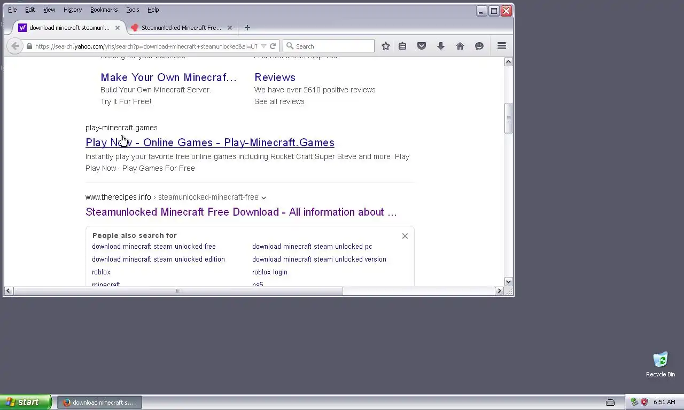Open URL history dropdown arrow in address bar
Image resolution: width=684 pixels, height=410 pixels.
tap(263, 46)
